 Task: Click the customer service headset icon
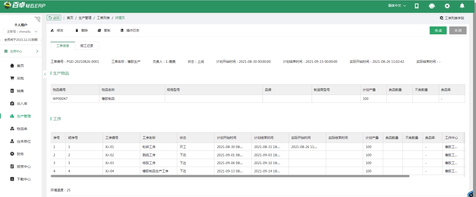[x=431, y=6]
